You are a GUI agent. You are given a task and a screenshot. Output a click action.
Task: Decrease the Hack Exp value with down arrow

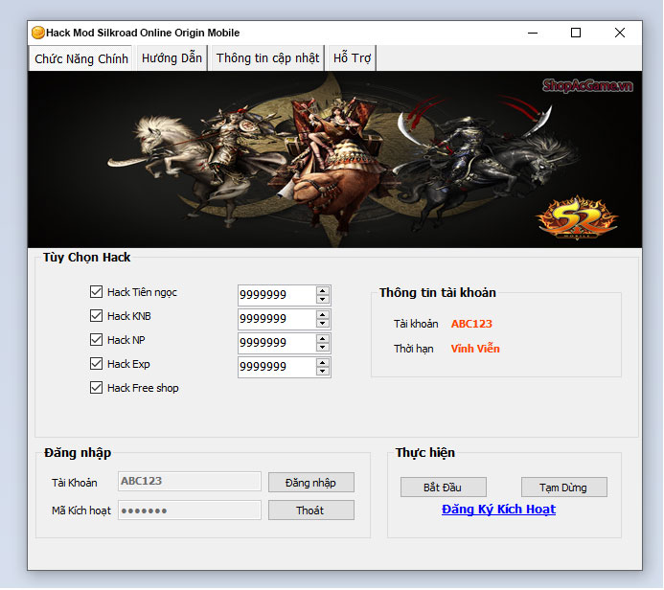click(x=323, y=372)
